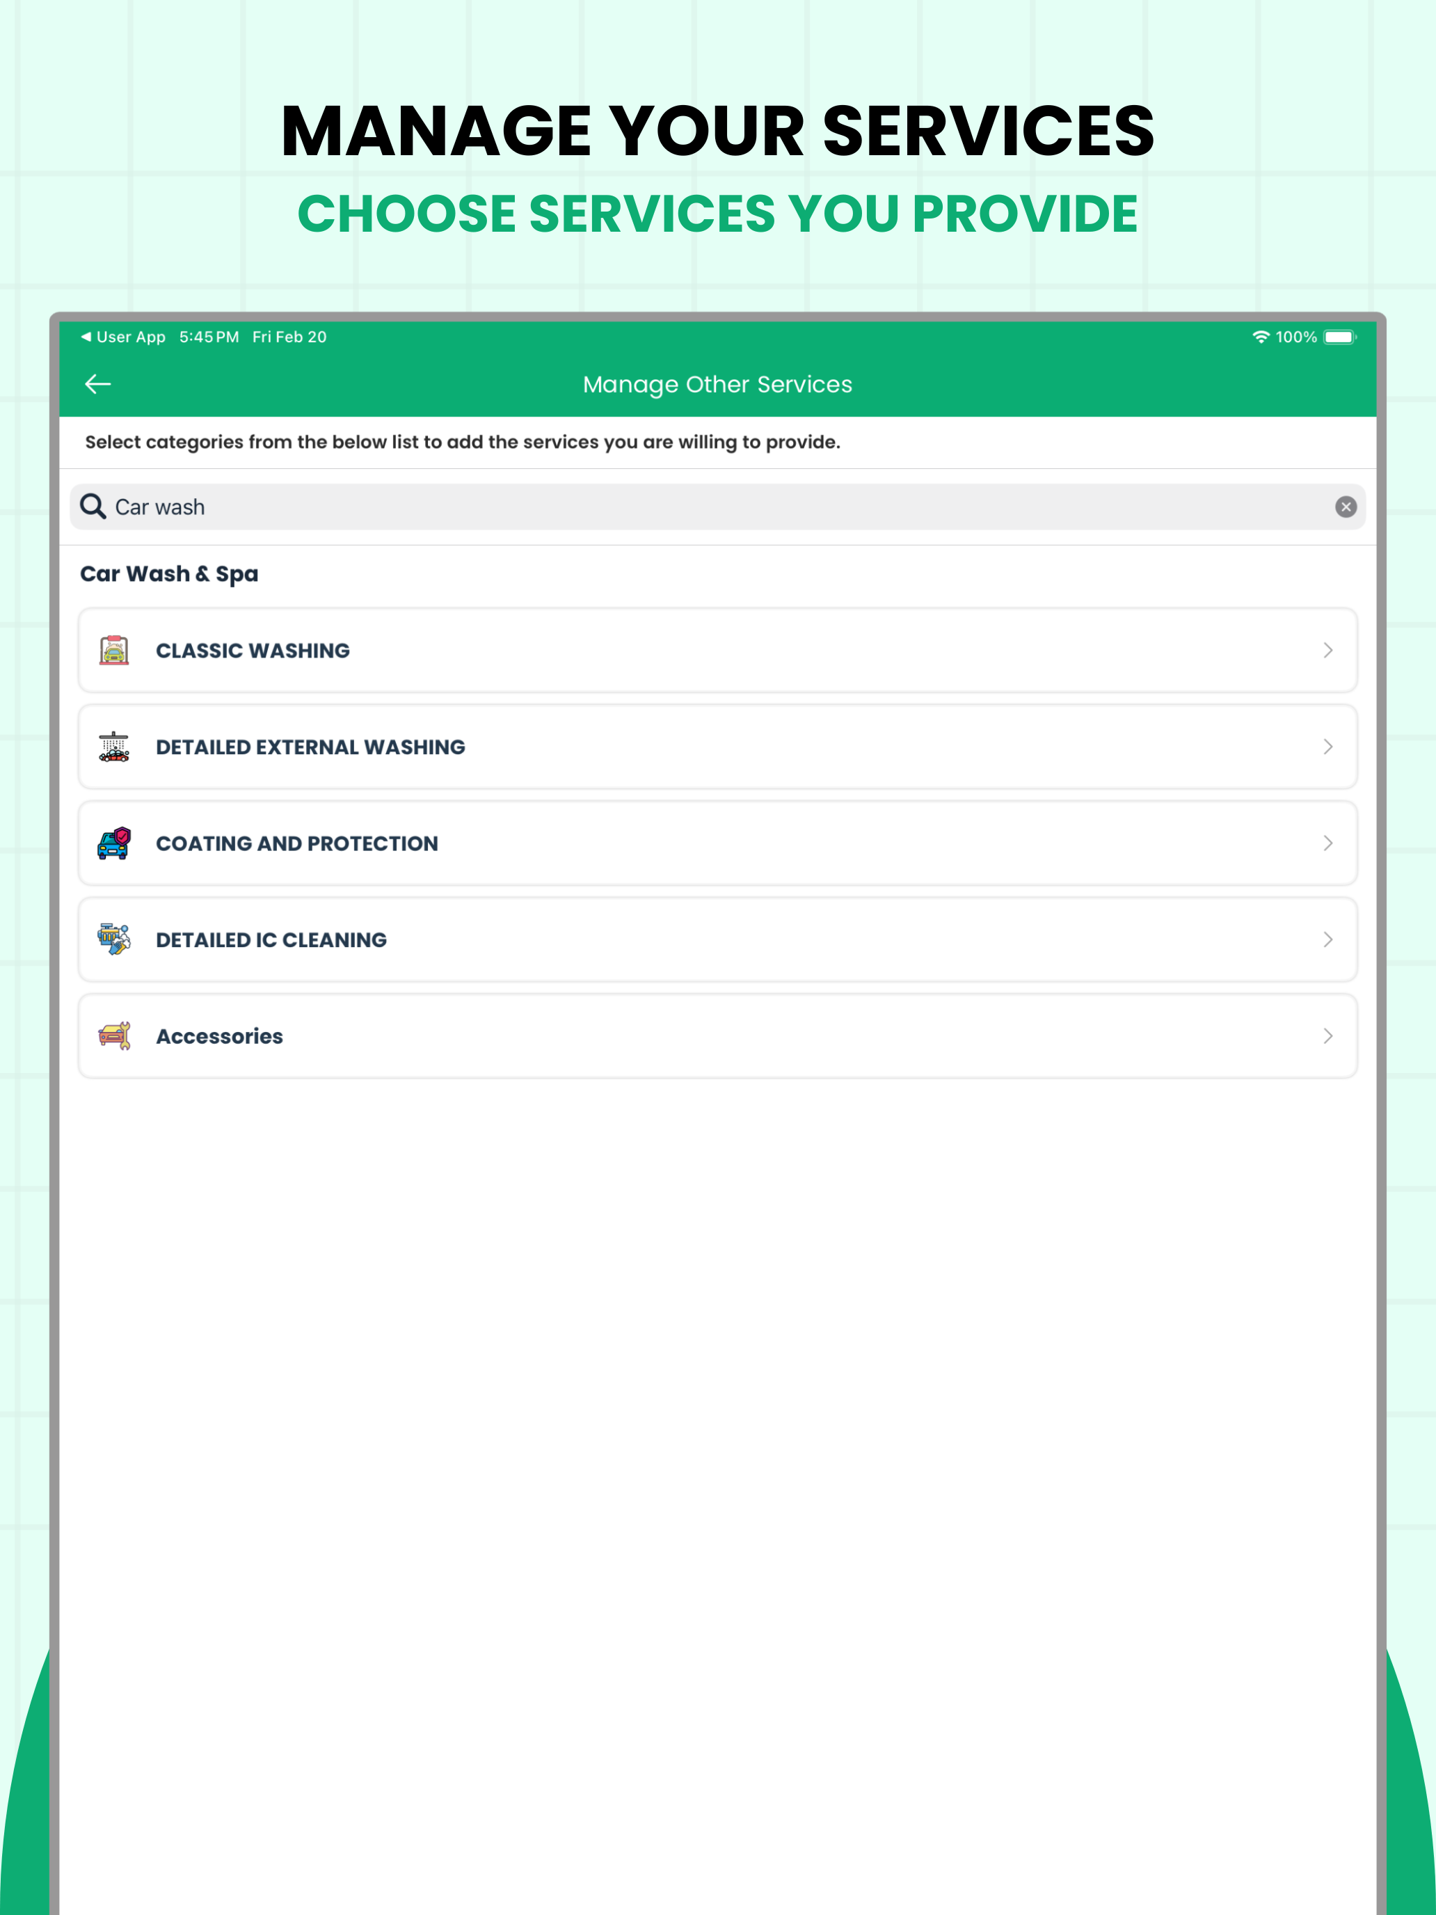The image size is (1436, 1915).
Task: Click the Car wash search field
Action: (x=717, y=507)
